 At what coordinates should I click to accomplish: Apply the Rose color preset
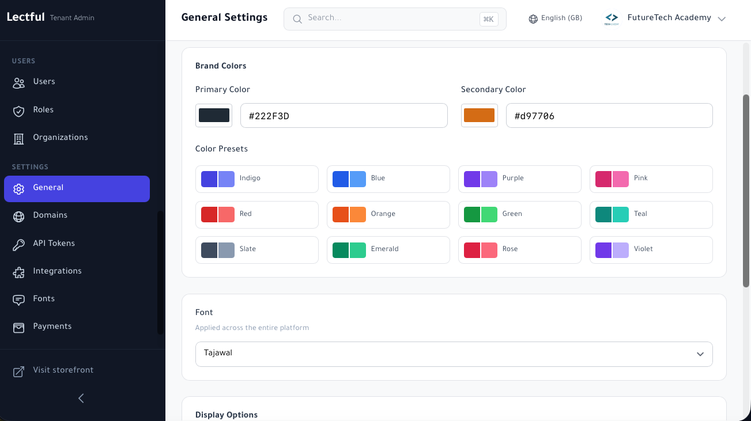[x=520, y=249]
